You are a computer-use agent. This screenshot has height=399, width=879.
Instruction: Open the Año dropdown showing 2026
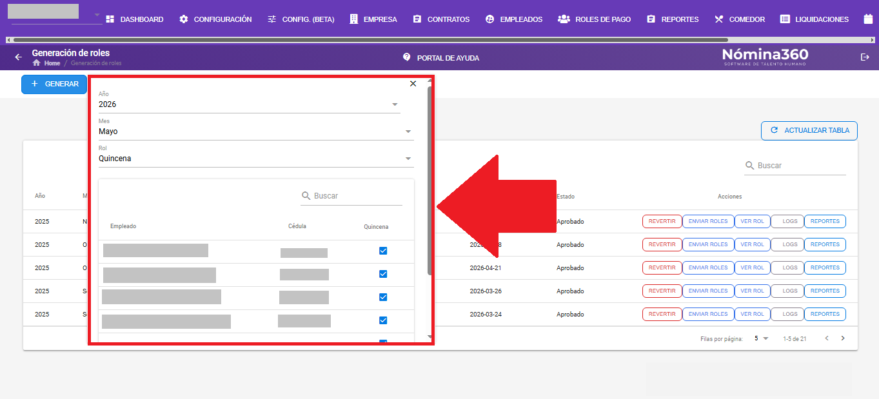point(249,104)
